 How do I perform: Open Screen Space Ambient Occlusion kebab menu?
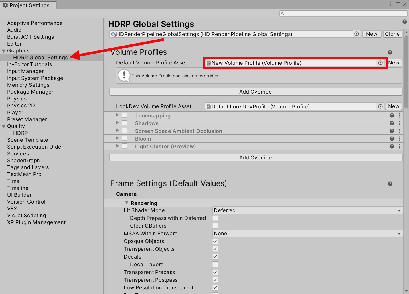pyautogui.click(x=400, y=131)
